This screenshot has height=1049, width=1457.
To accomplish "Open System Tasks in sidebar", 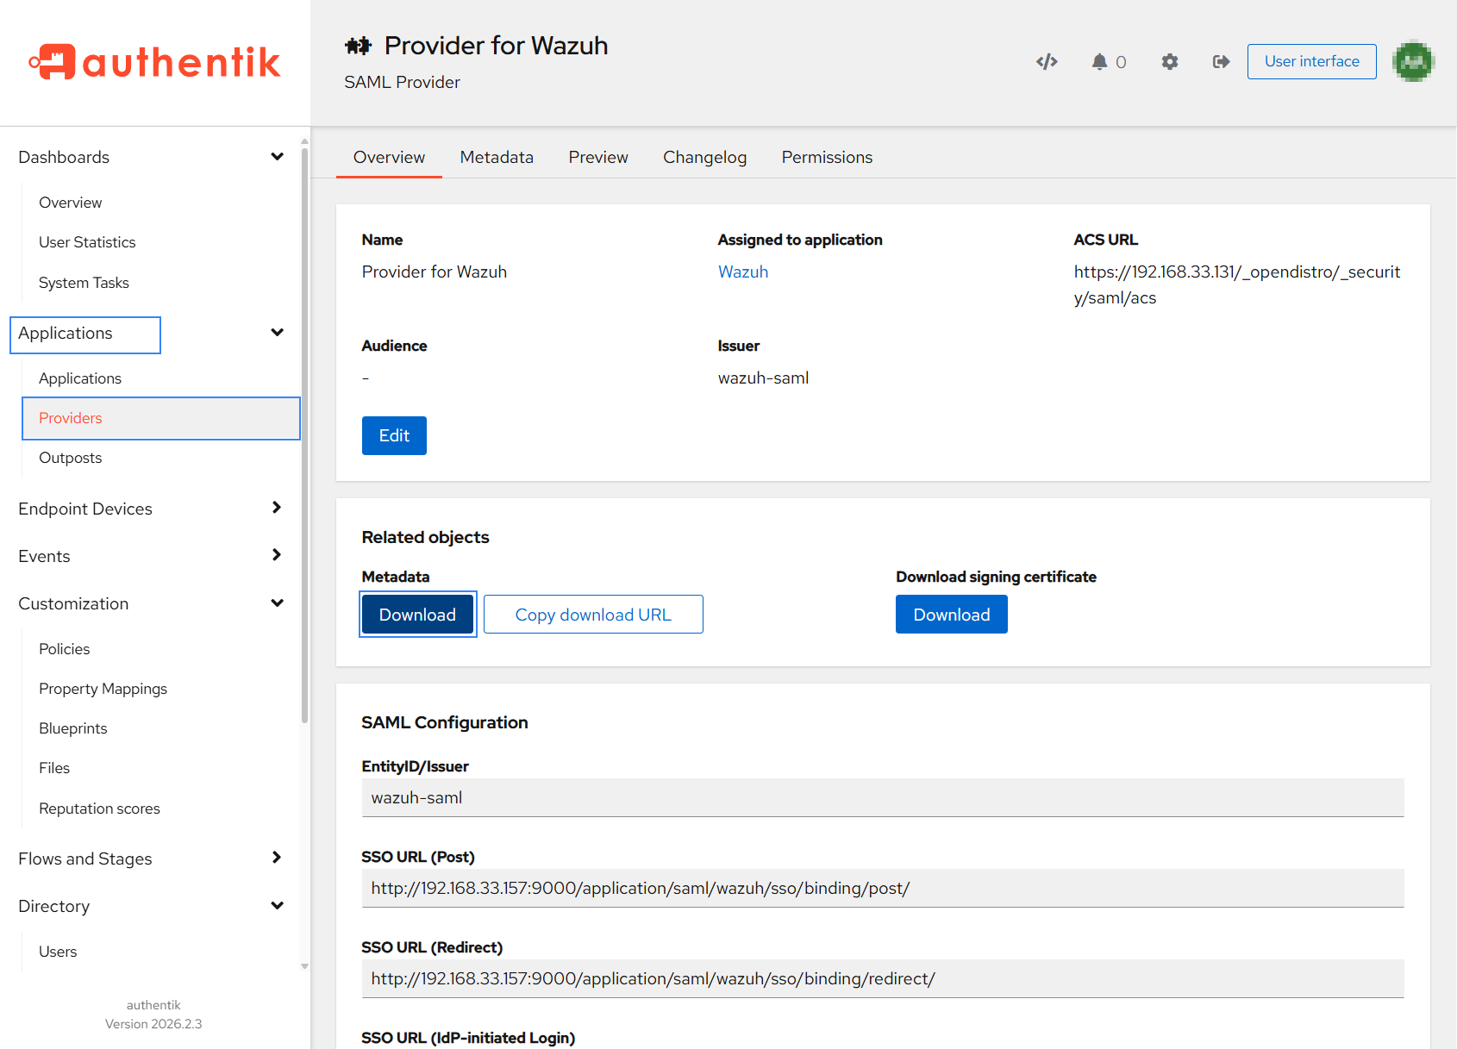I will tap(84, 283).
